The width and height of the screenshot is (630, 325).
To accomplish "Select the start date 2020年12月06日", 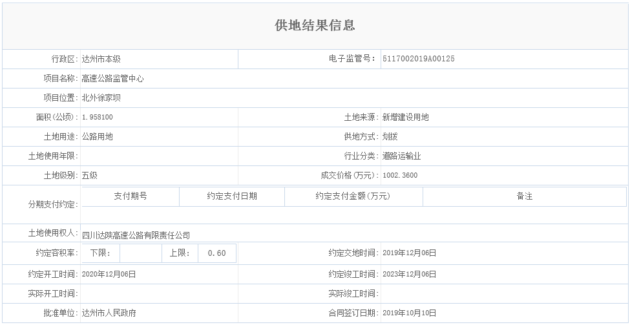I will point(109,274).
